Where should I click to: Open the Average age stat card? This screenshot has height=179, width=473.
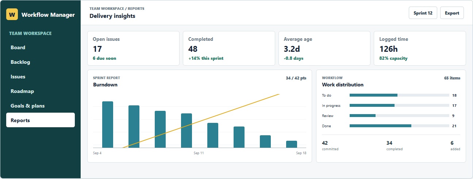324,48
